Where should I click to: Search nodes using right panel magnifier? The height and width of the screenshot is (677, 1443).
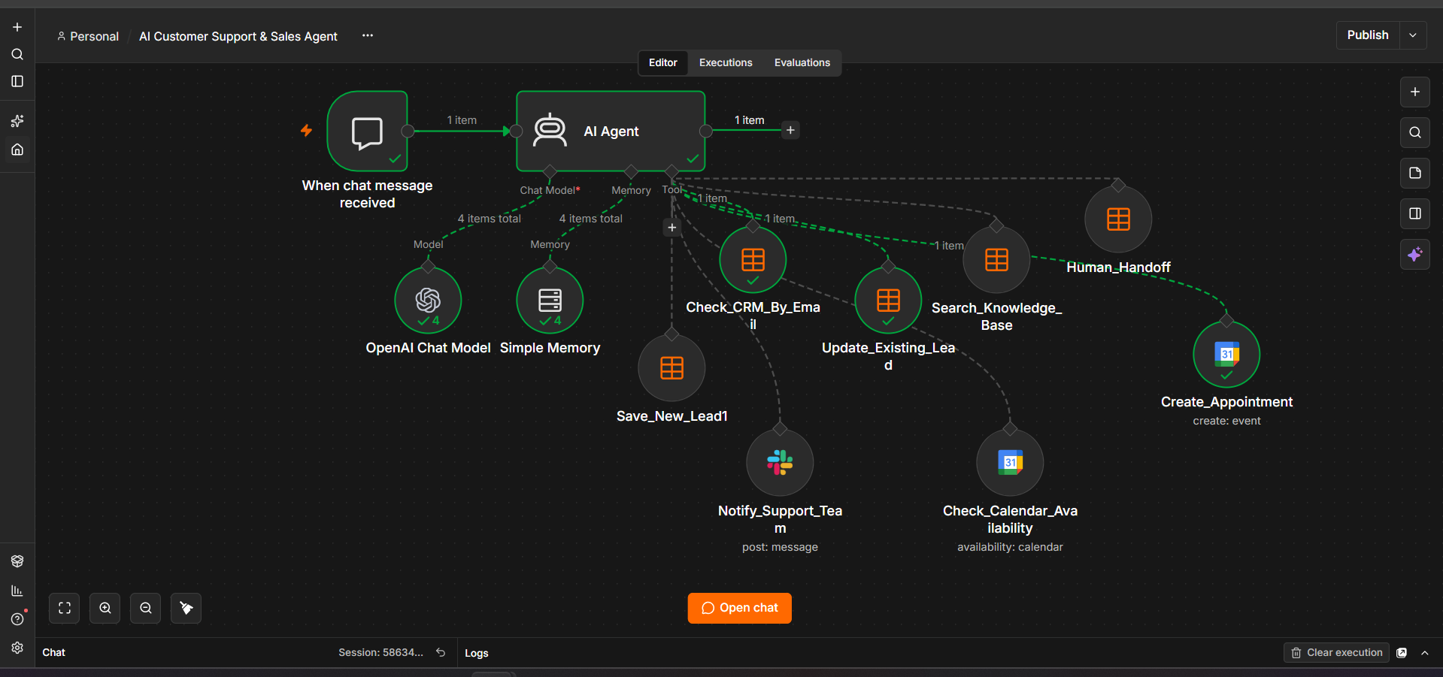1414,132
